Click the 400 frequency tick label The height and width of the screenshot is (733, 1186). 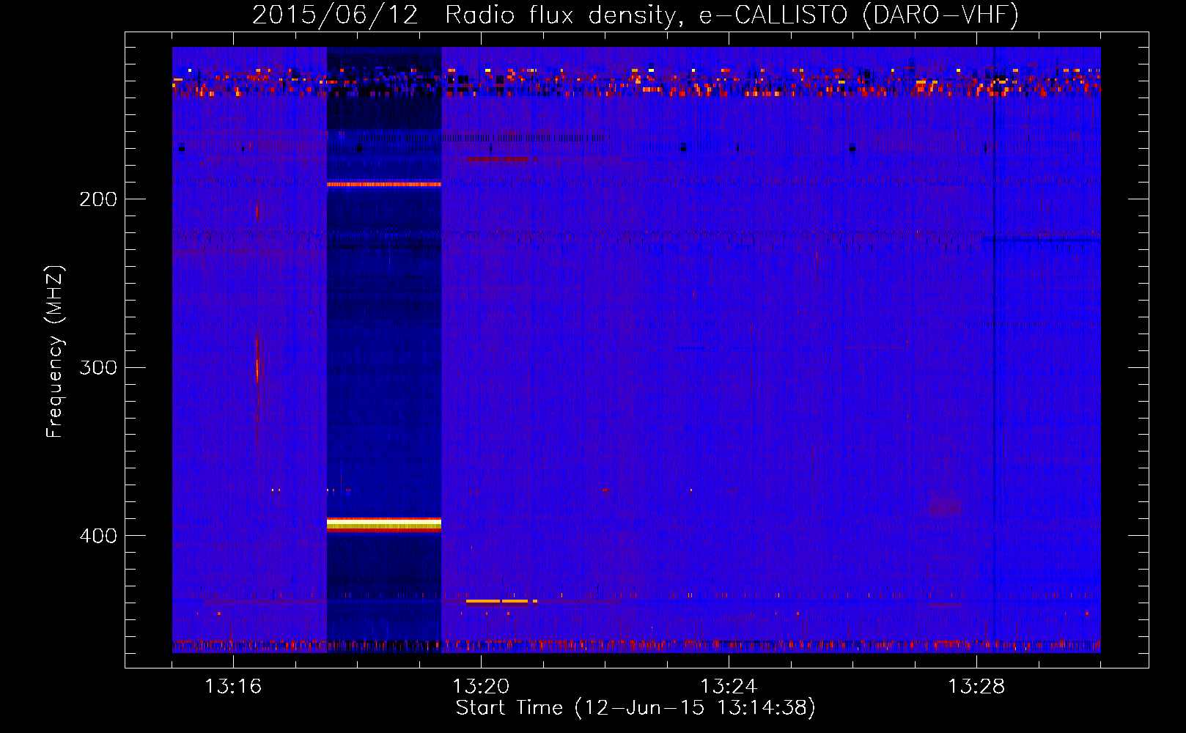(x=98, y=536)
